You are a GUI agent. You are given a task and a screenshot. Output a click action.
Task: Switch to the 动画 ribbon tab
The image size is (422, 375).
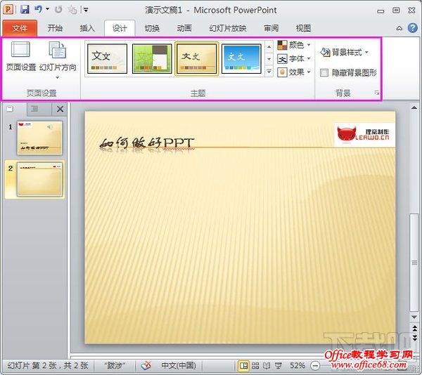click(x=184, y=28)
